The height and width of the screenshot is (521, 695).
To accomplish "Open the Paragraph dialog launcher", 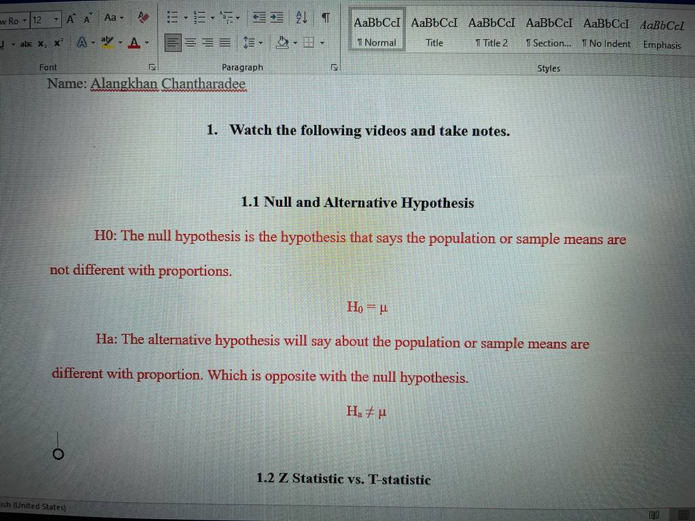I will click(x=334, y=67).
